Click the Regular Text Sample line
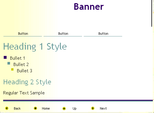154x113 pixels. tap(24, 93)
